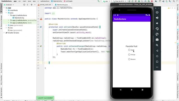Click the Make Project hammer icon
179x101 pixels.
coord(98,1)
